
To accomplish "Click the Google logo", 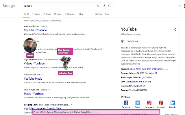I will coord(9,6).
